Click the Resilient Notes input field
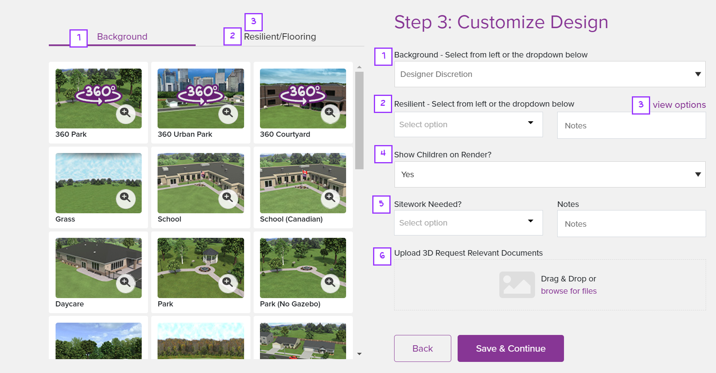716x373 pixels. click(631, 125)
